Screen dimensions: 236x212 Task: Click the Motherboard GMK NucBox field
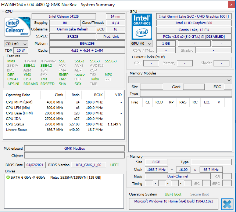click(75, 148)
